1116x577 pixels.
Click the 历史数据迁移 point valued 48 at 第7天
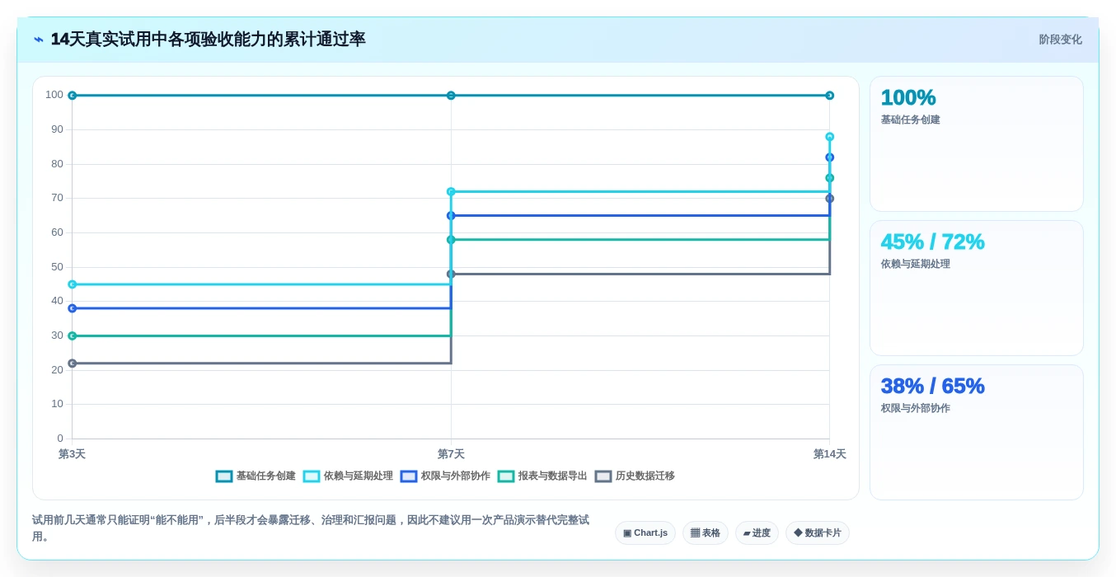click(451, 274)
